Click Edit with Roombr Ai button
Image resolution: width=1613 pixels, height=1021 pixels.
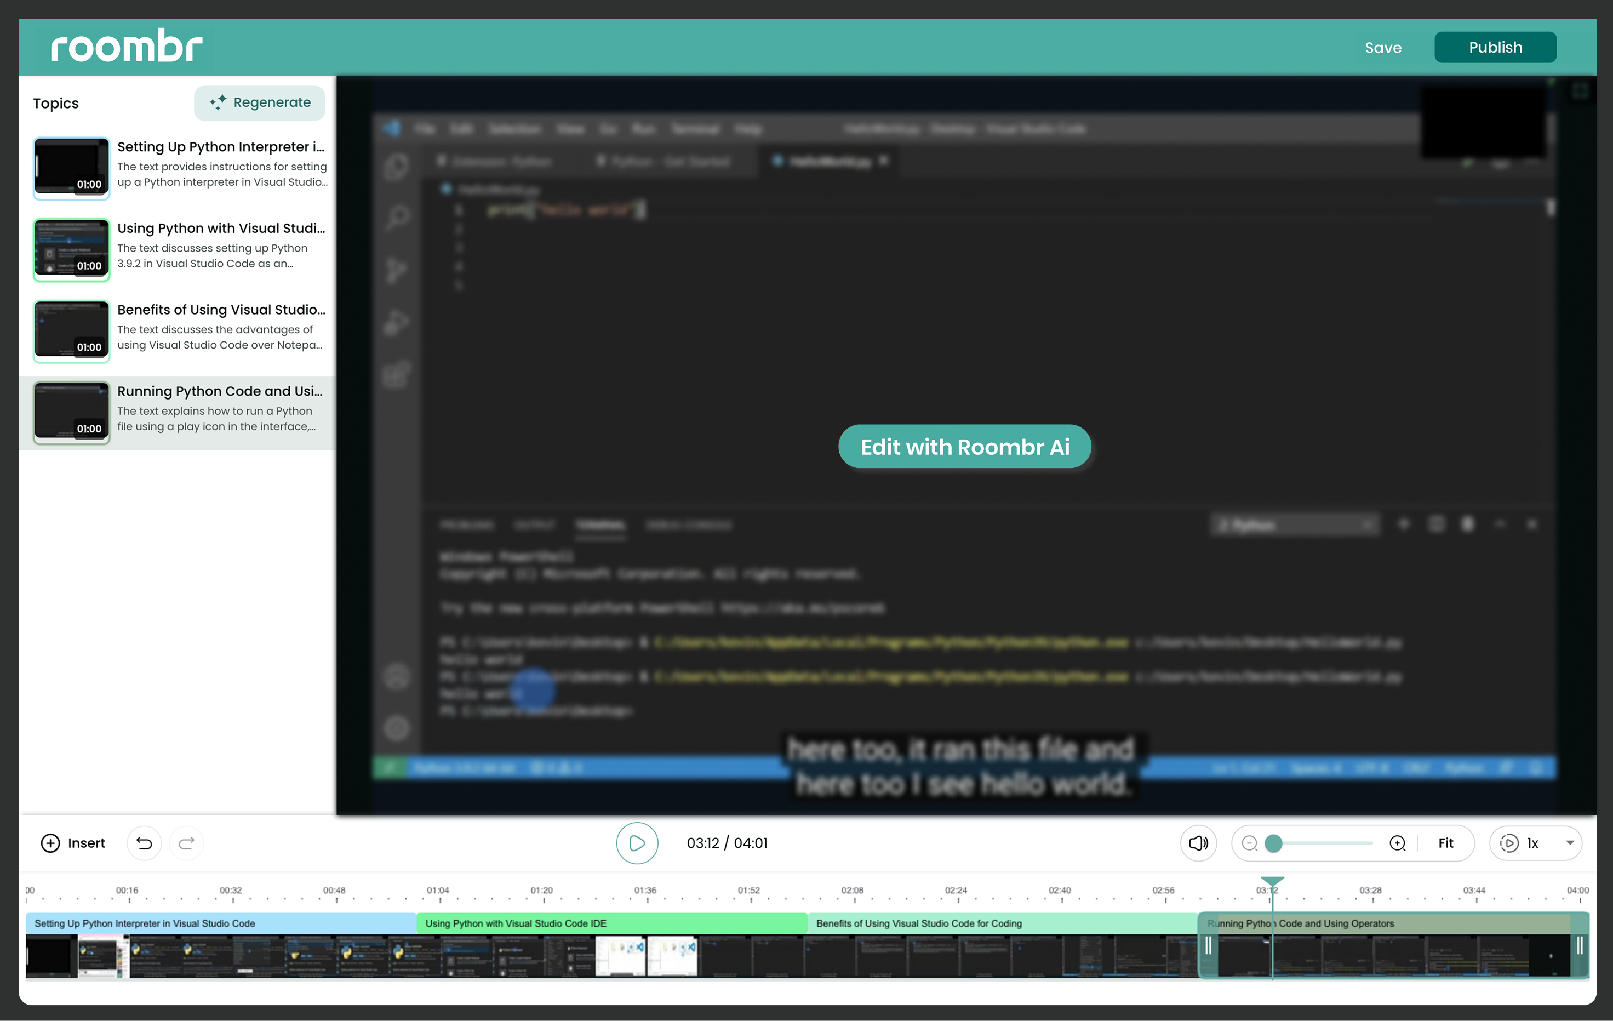pyautogui.click(x=964, y=447)
